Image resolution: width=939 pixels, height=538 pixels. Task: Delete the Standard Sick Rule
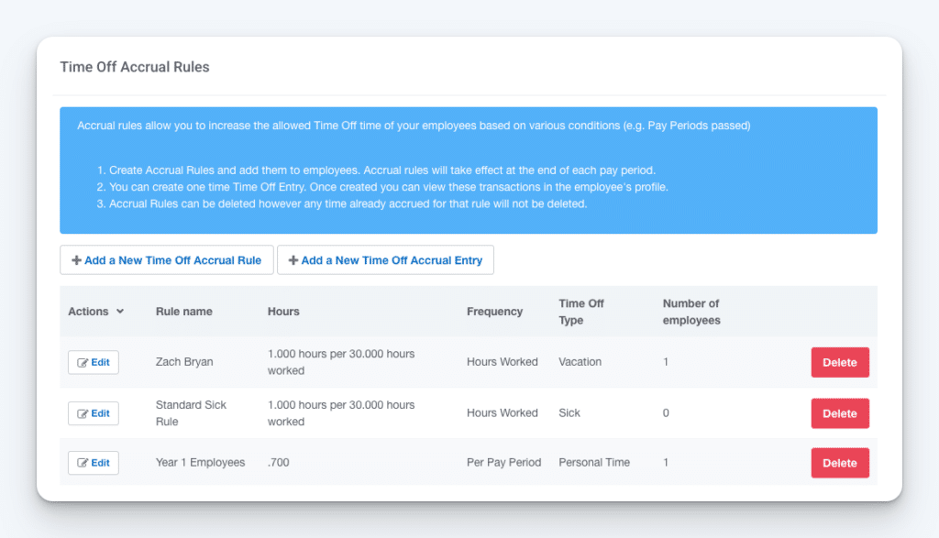[840, 413]
